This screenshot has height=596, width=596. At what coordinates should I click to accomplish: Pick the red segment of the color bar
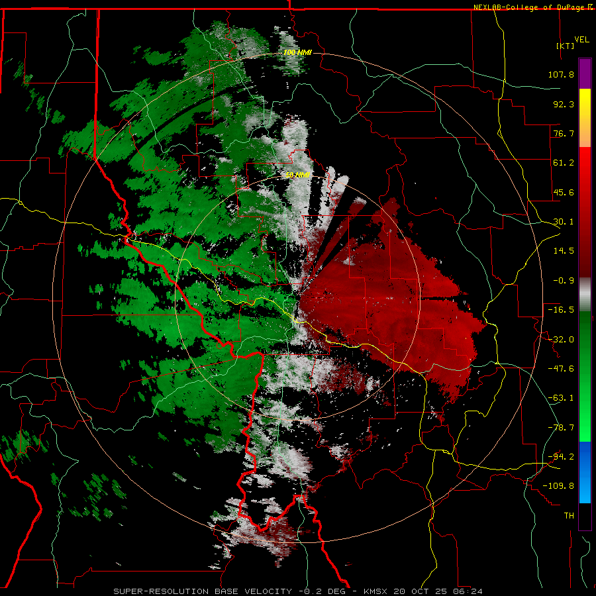(x=585, y=212)
